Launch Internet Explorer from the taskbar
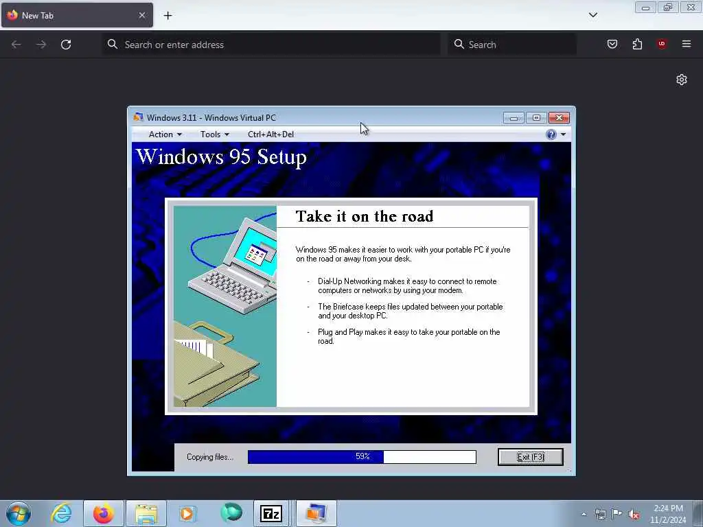Screen dimensions: 703x527 61,513
